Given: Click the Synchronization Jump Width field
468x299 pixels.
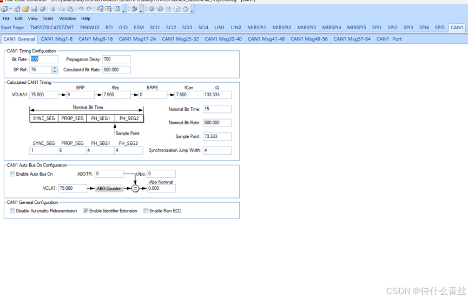Looking at the screenshot, I should click(x=217, y=150).
